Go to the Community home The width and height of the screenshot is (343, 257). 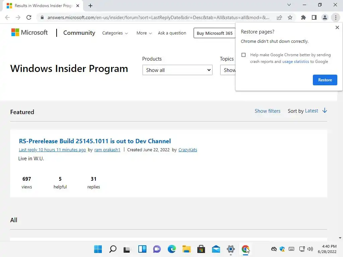[79, 33]
